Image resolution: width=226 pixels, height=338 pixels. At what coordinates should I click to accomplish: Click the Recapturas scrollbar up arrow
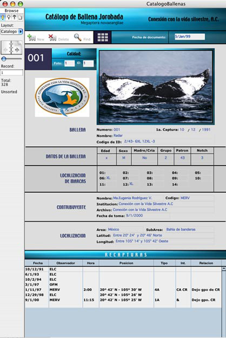pyautogui.click(x=223, y=269)
